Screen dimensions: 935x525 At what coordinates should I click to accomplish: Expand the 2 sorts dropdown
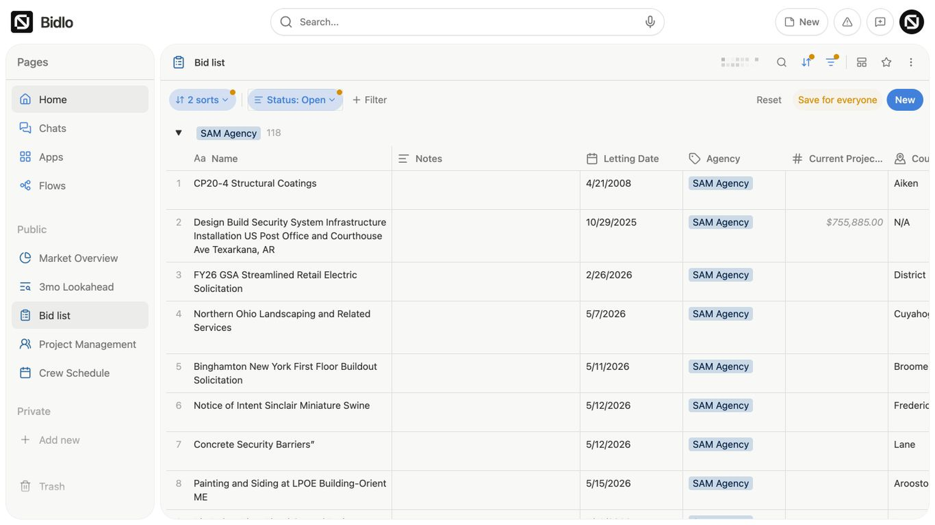click(x=203, y=100)
